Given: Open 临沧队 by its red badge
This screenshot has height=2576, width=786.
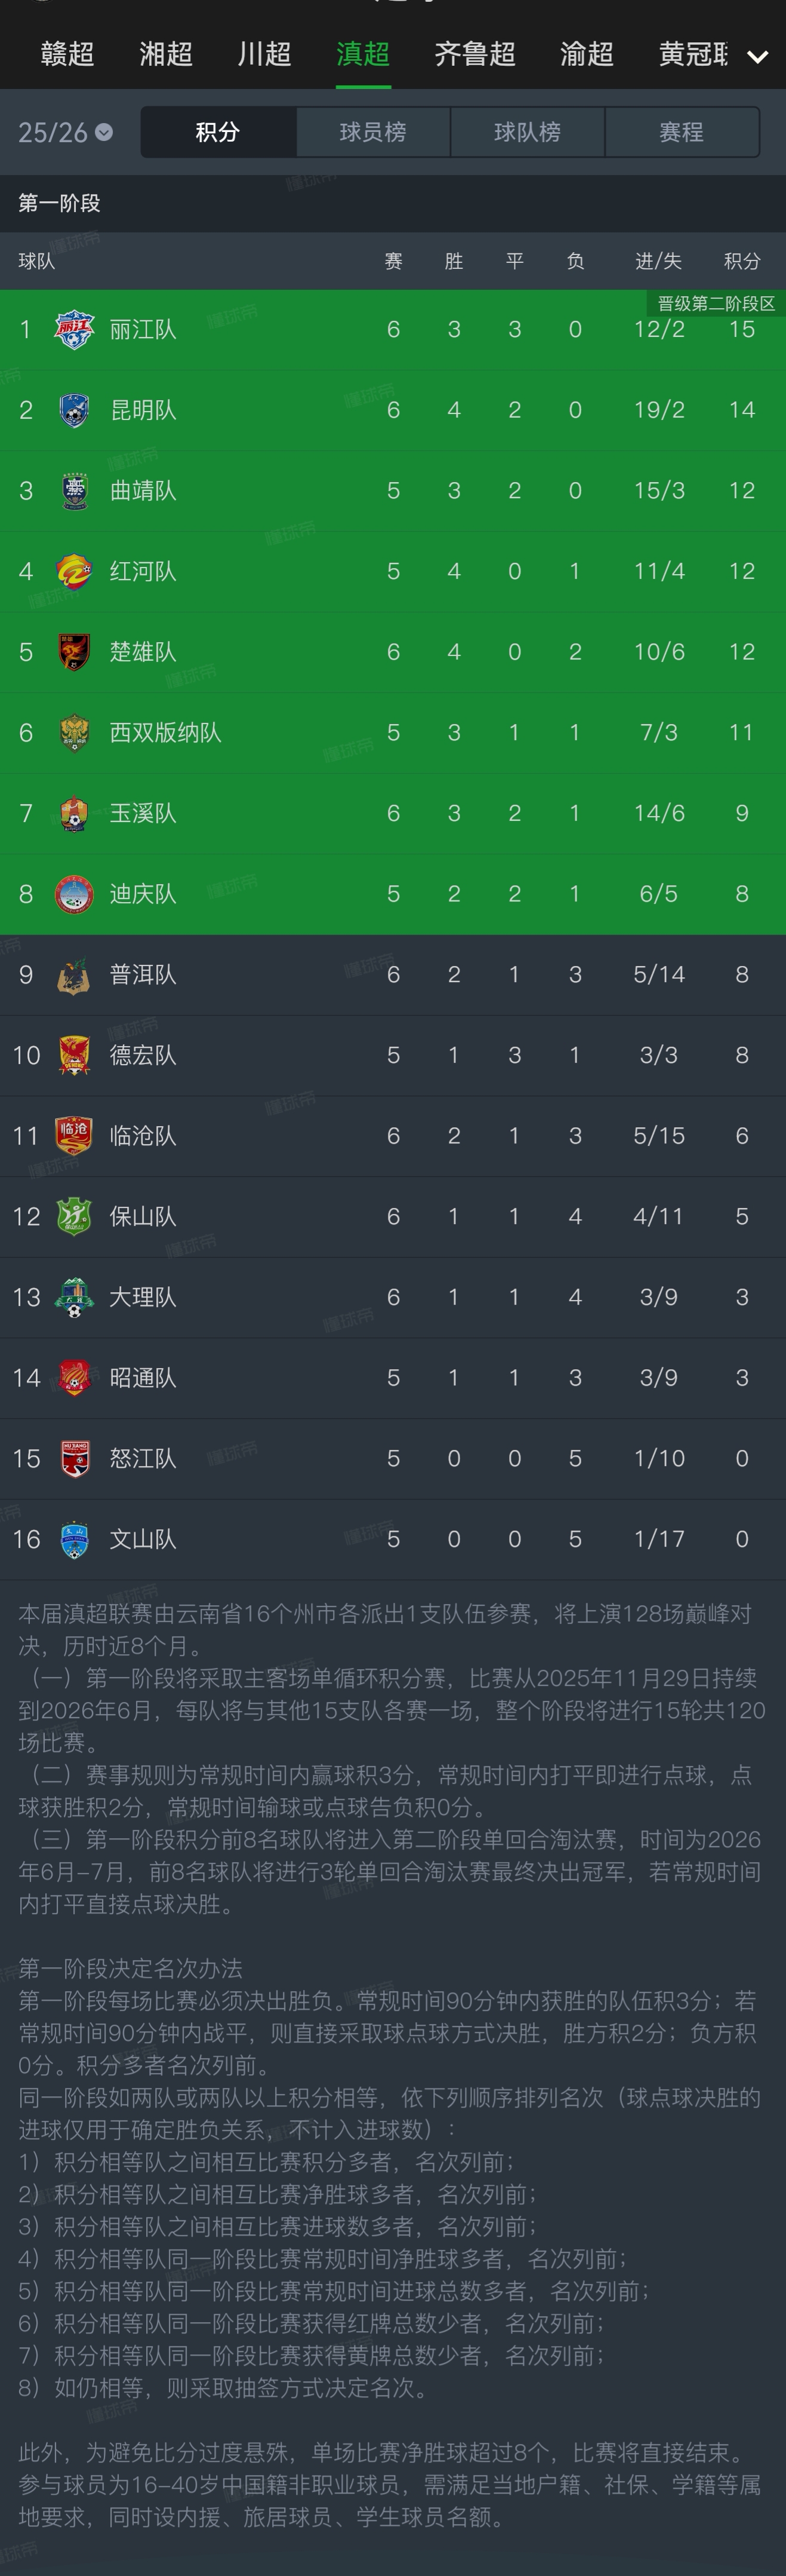Looking at the screenshot, I should click(74, 1136).
